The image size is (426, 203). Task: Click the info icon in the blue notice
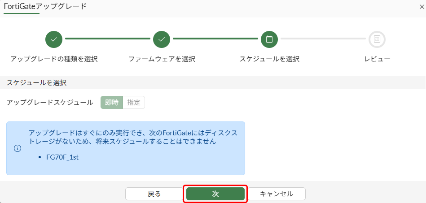coord(18,148)
